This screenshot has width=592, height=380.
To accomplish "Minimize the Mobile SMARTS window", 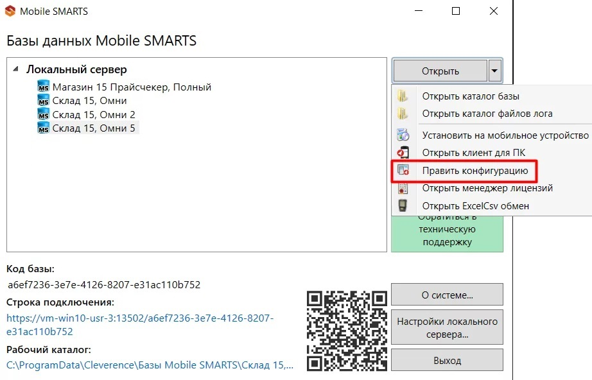I will pyautogui.click(x=419, y=11).
